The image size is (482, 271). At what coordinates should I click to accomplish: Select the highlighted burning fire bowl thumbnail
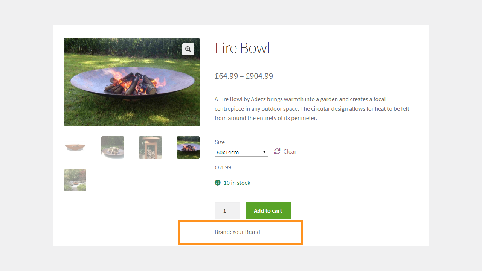point(188,148)
